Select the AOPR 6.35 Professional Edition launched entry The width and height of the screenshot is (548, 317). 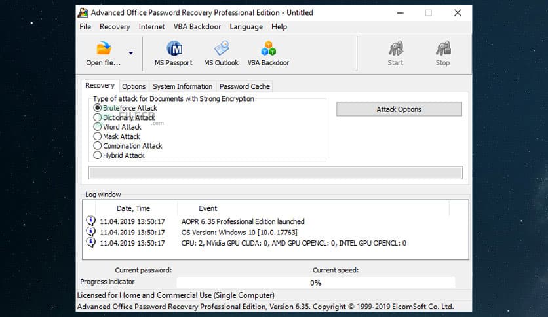(243, 221)
